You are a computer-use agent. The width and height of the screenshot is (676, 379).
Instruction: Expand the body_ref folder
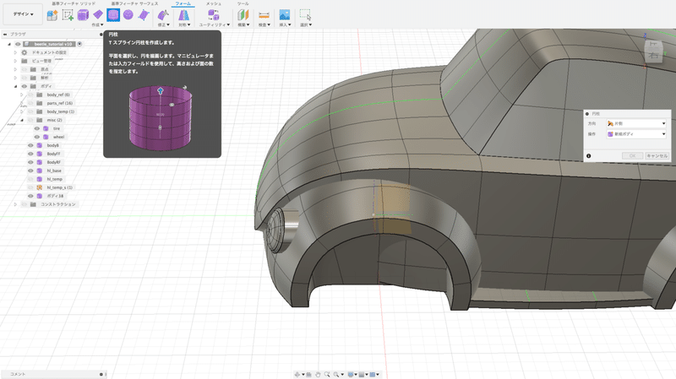(x=22, y=95)
